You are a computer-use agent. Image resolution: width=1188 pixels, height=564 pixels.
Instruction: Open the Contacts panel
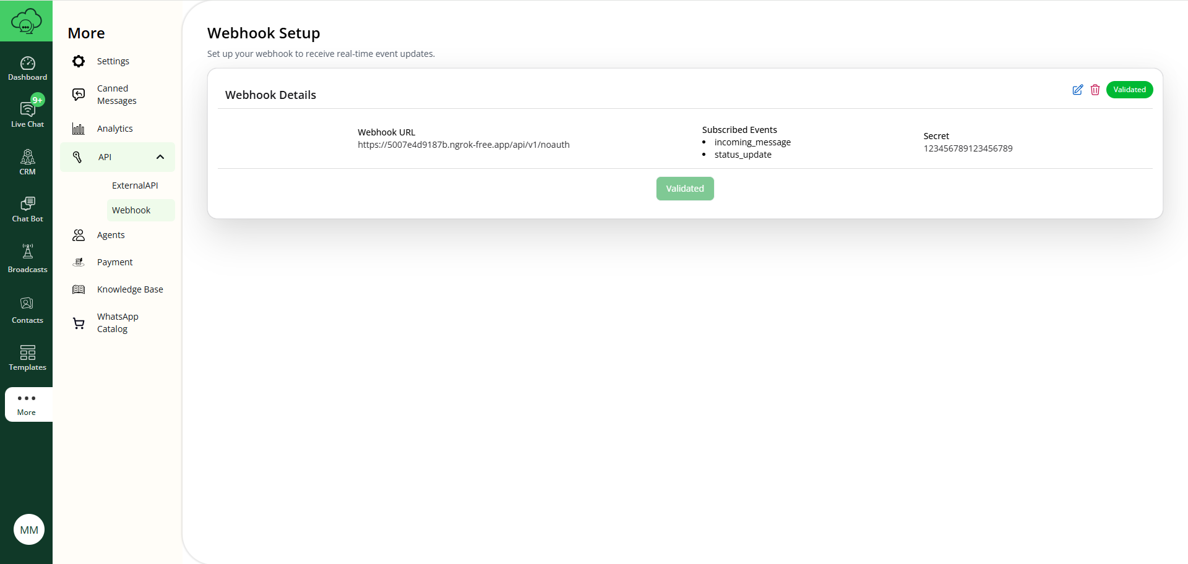click(x=27, y=309)
